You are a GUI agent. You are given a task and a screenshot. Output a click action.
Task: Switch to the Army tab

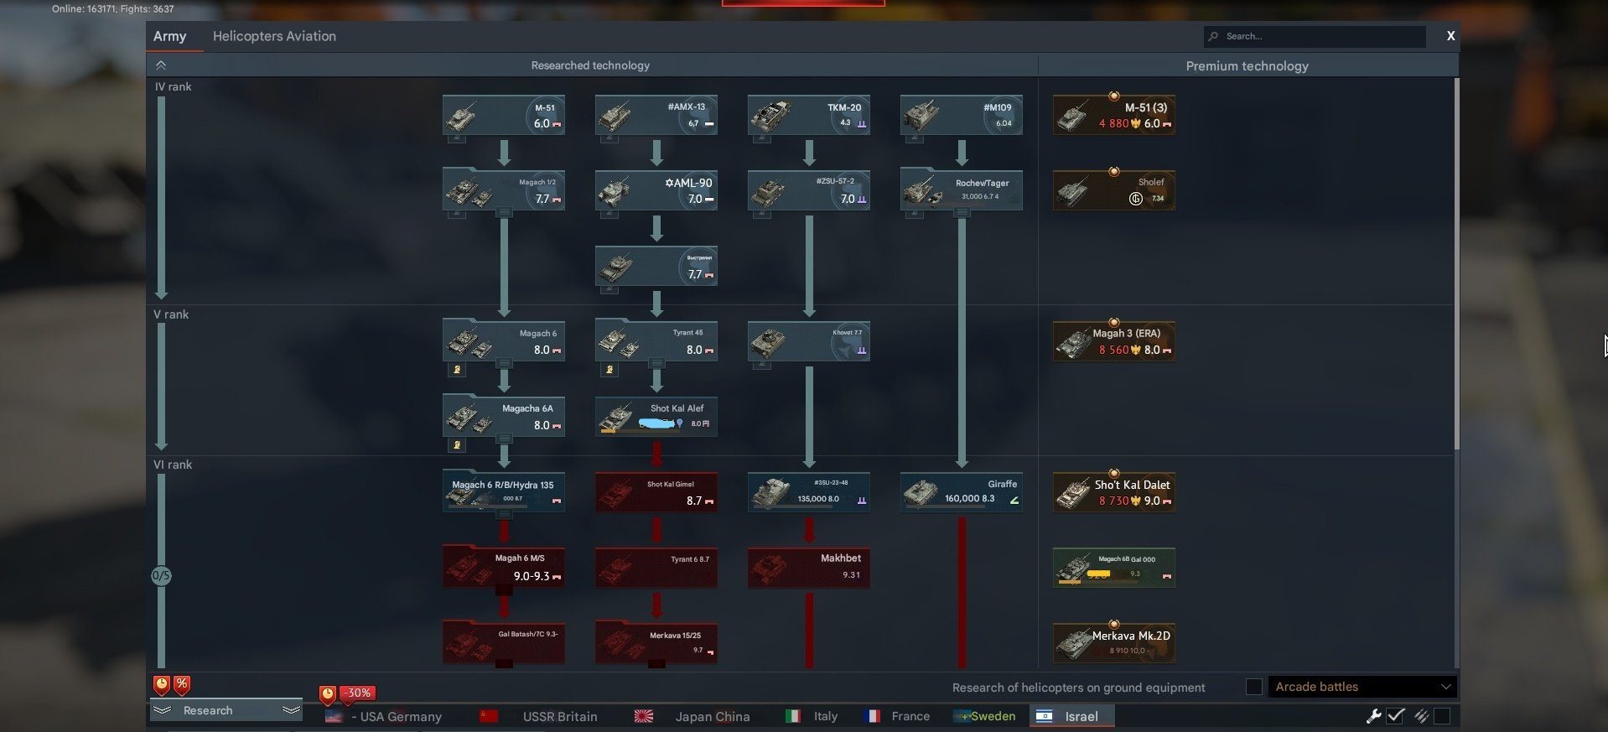pyautogui.click(x=169, y=36)
